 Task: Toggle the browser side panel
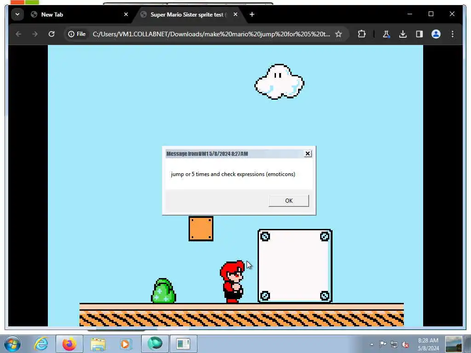pyautogui.click(x=419, y=34)
